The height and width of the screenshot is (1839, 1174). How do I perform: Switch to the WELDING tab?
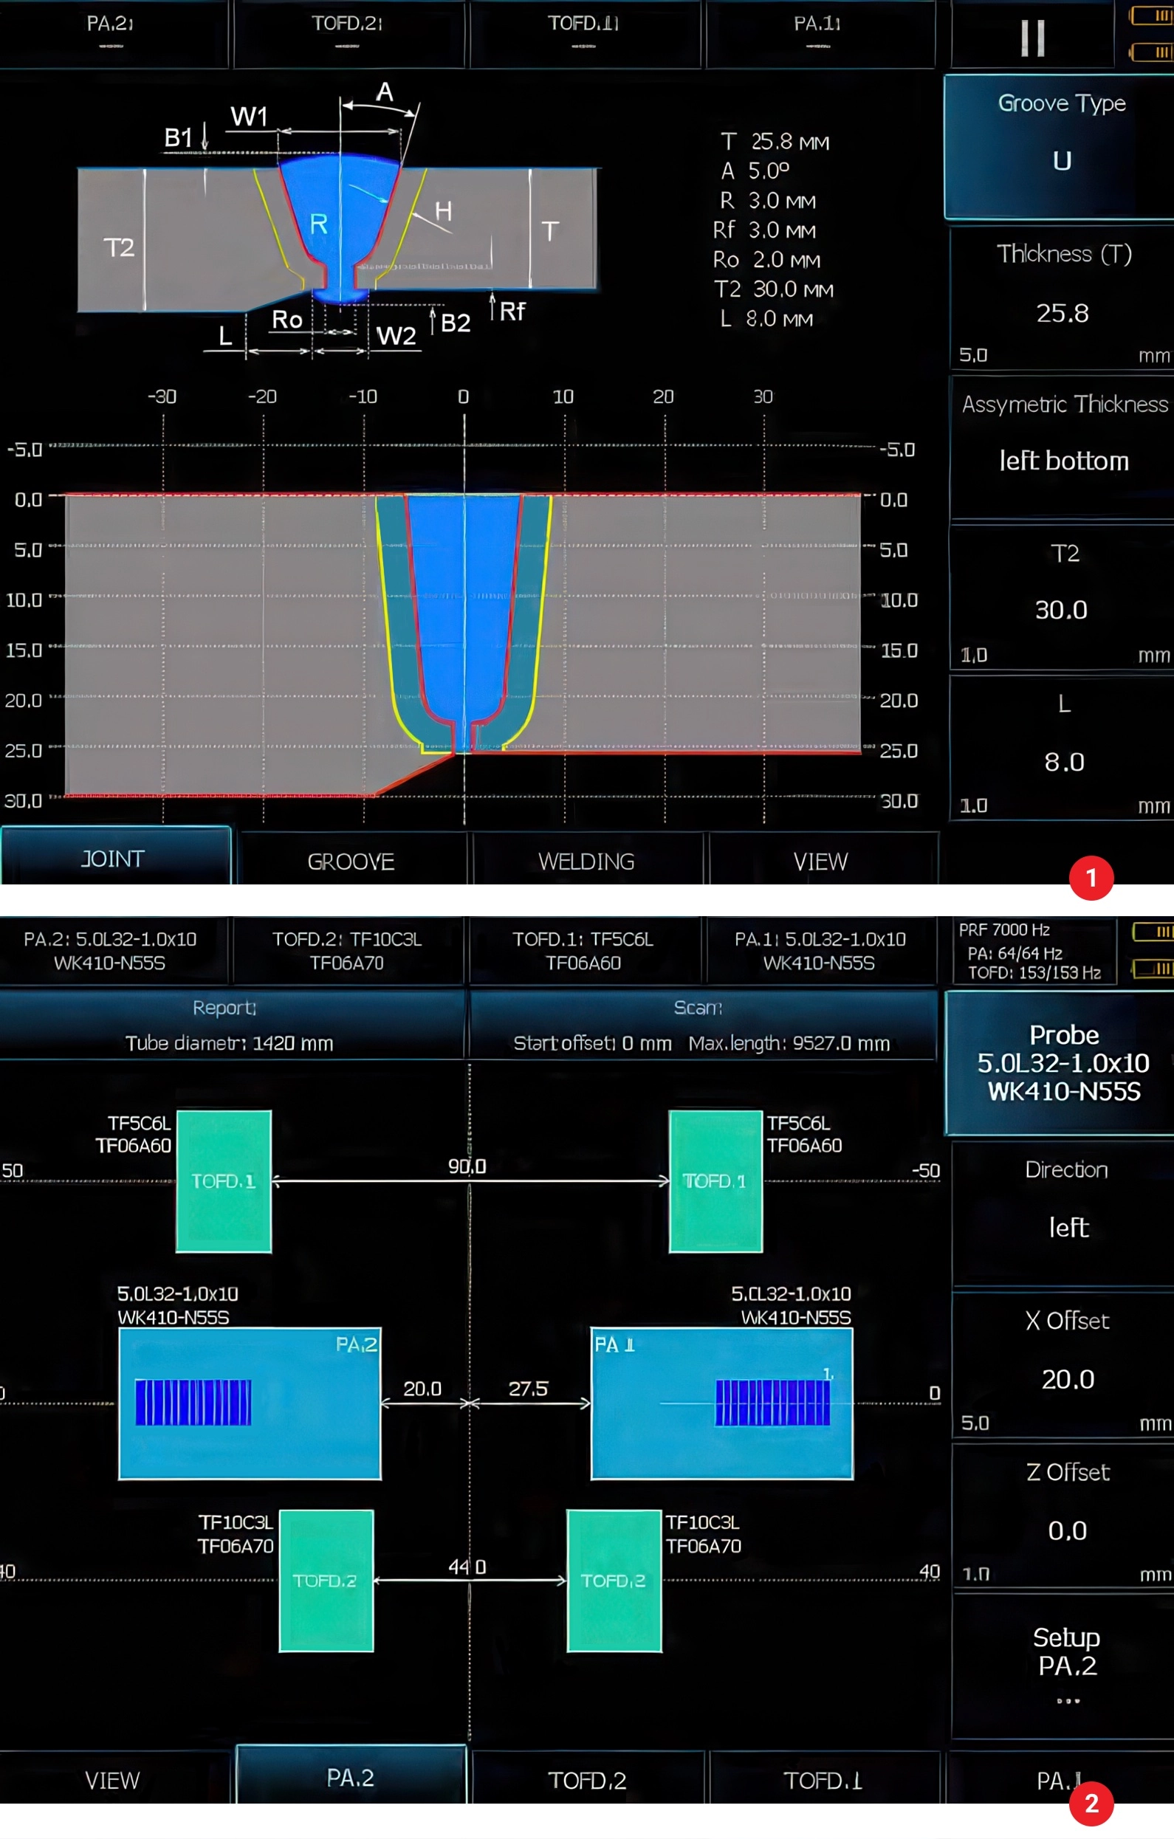pos(586,862)
